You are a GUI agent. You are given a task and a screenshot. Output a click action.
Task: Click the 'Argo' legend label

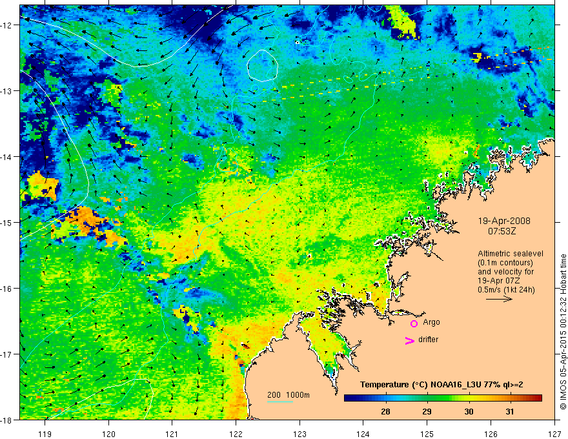click(431, 322)
